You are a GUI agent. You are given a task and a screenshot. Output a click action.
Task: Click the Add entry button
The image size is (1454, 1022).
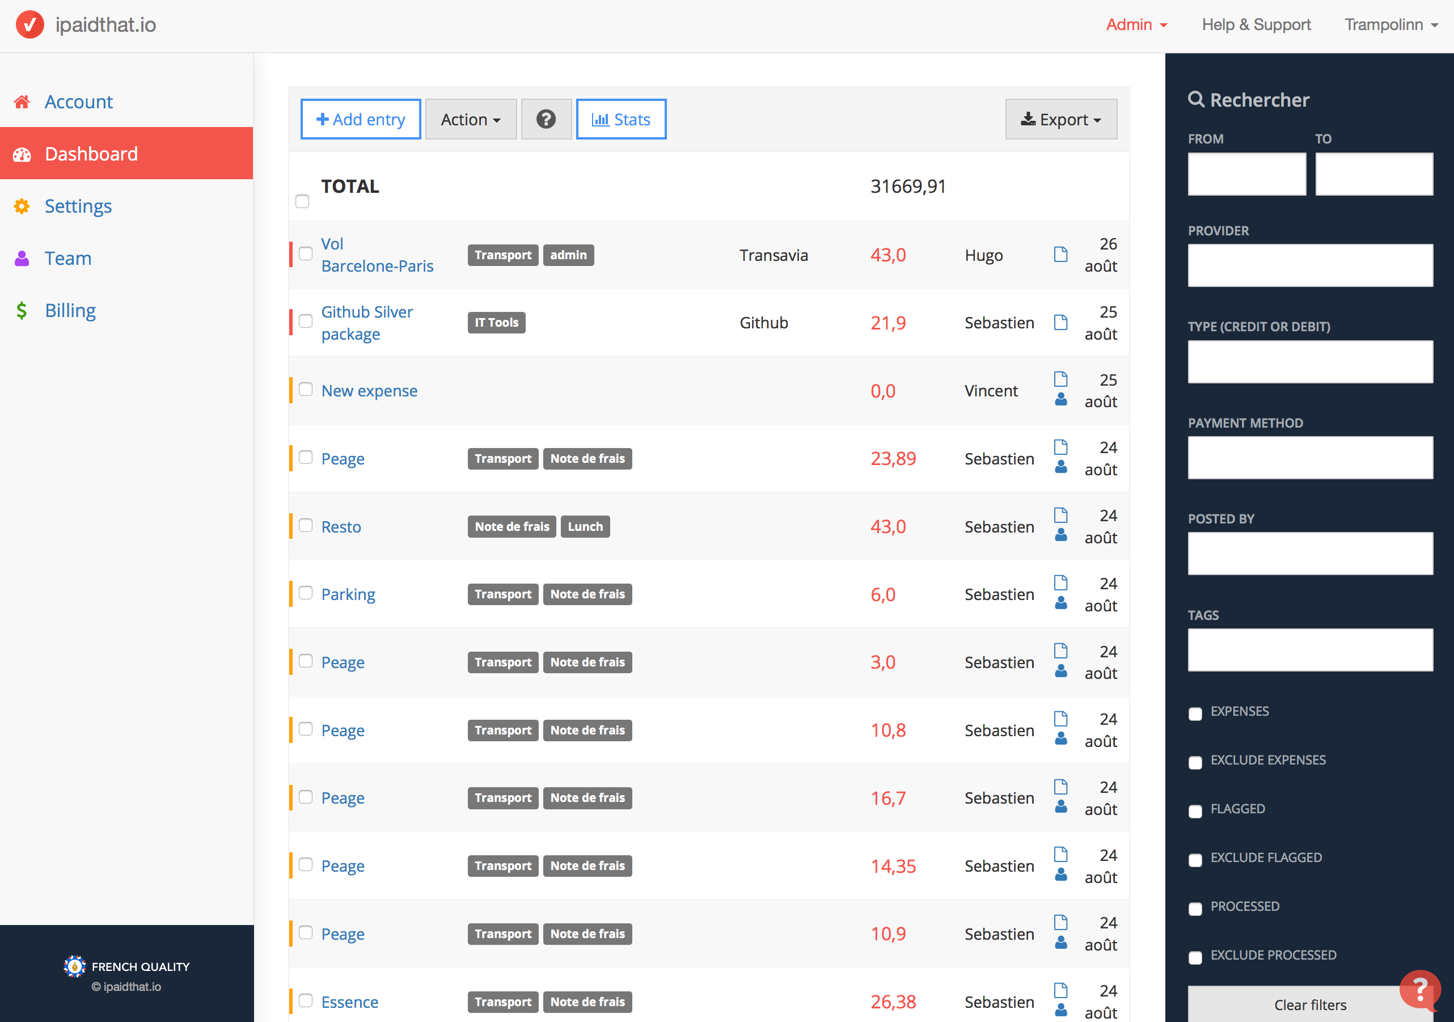pyautogui.click(x=360, y=119)
